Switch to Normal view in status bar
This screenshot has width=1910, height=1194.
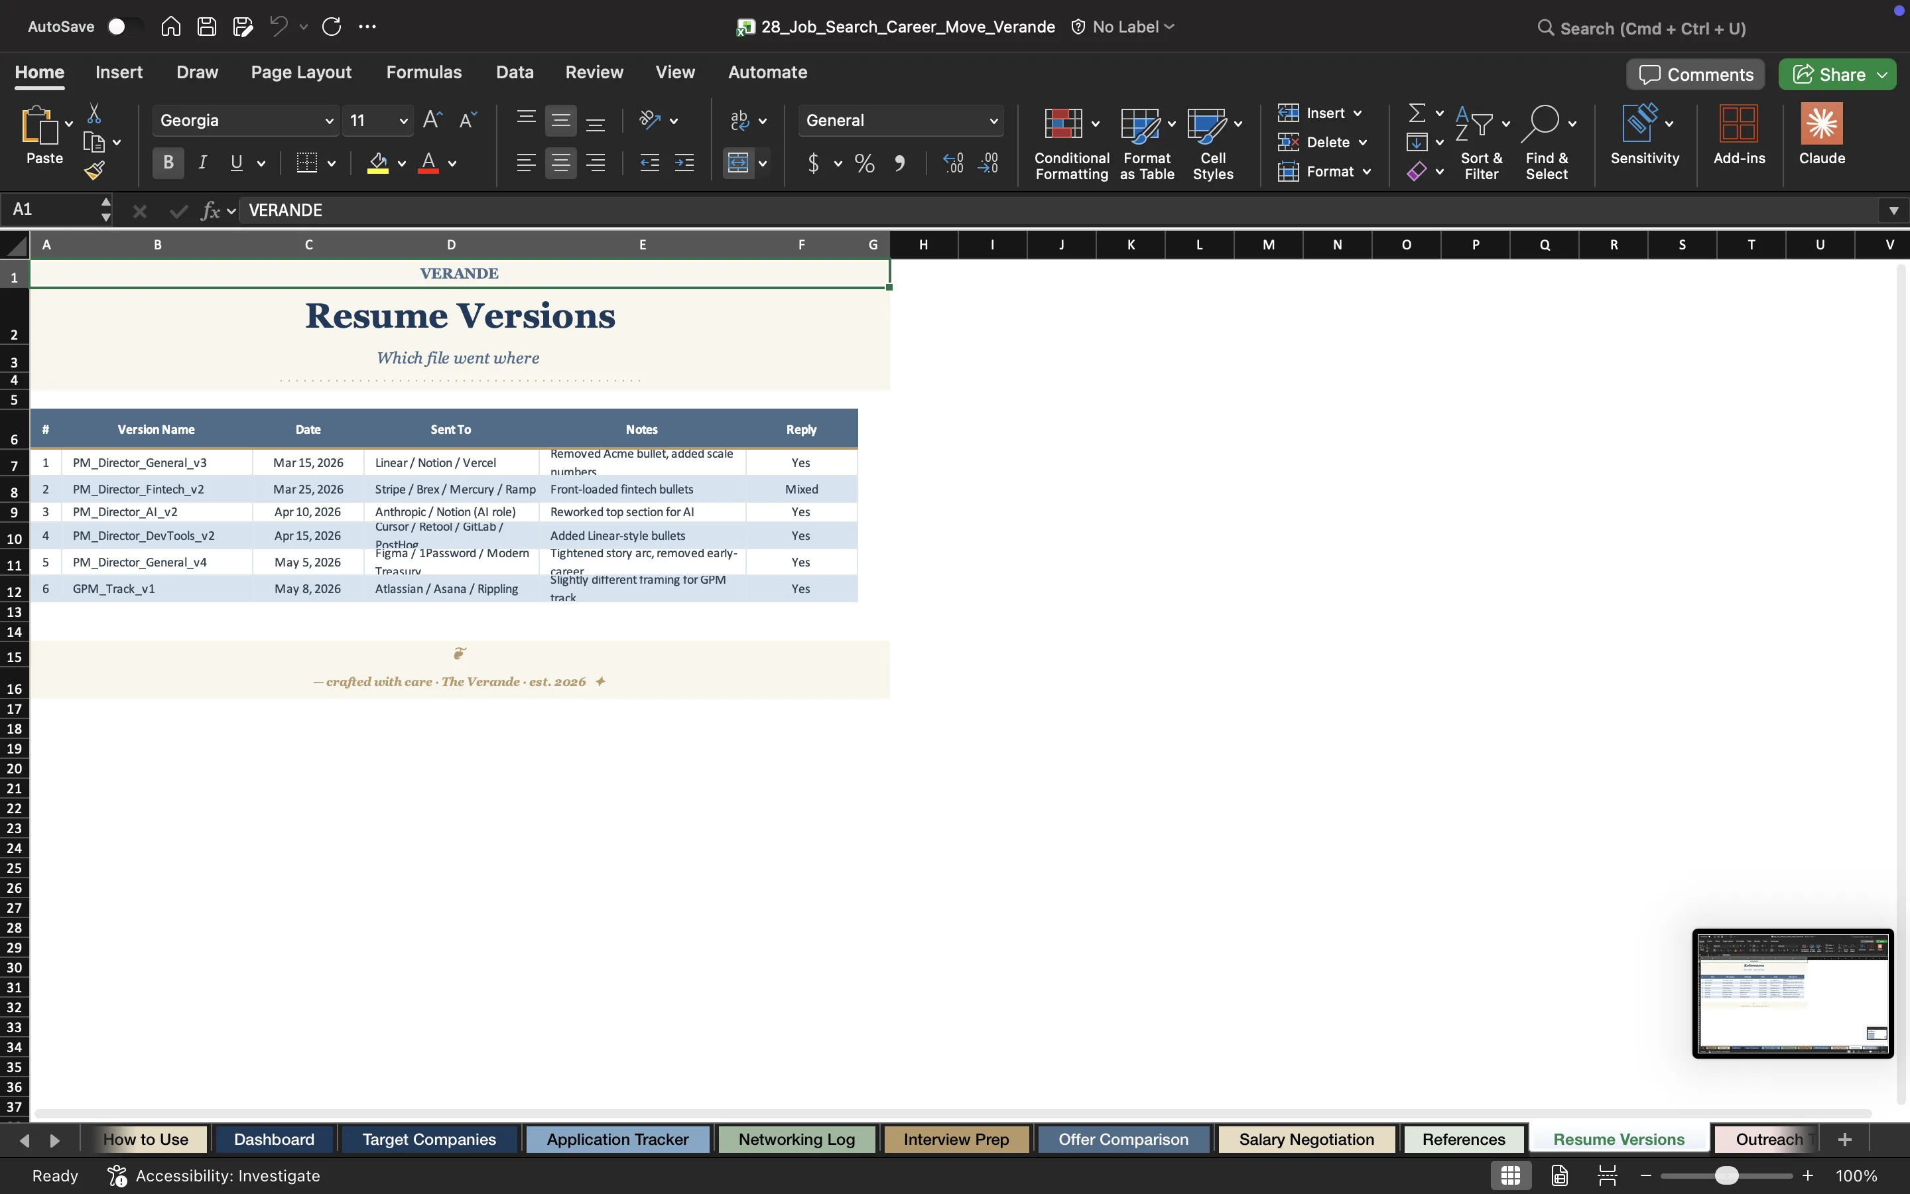point(1511,1176)
